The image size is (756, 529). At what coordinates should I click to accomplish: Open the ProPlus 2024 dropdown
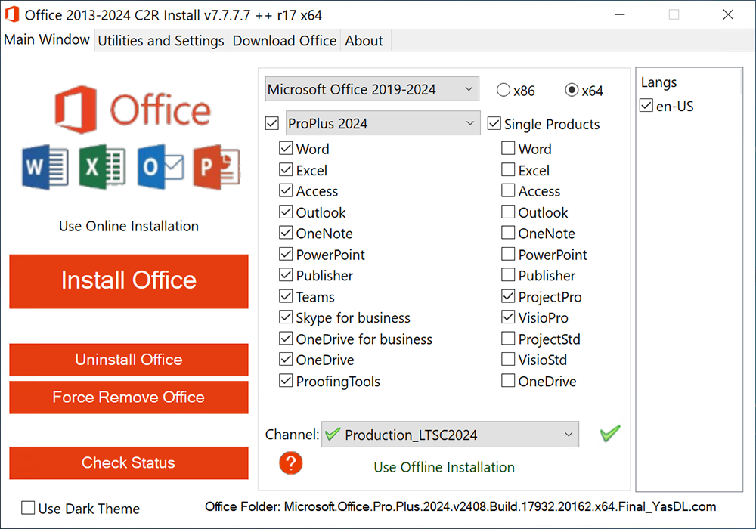tap(383, 122)
